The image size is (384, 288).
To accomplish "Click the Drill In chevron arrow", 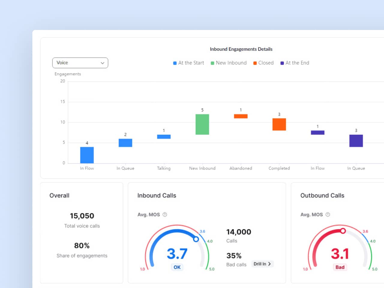I will [x=269, y=264].
